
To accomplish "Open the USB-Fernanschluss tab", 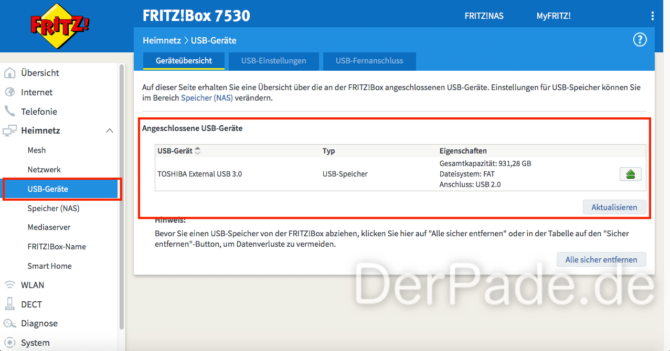I will coord(369,61).
